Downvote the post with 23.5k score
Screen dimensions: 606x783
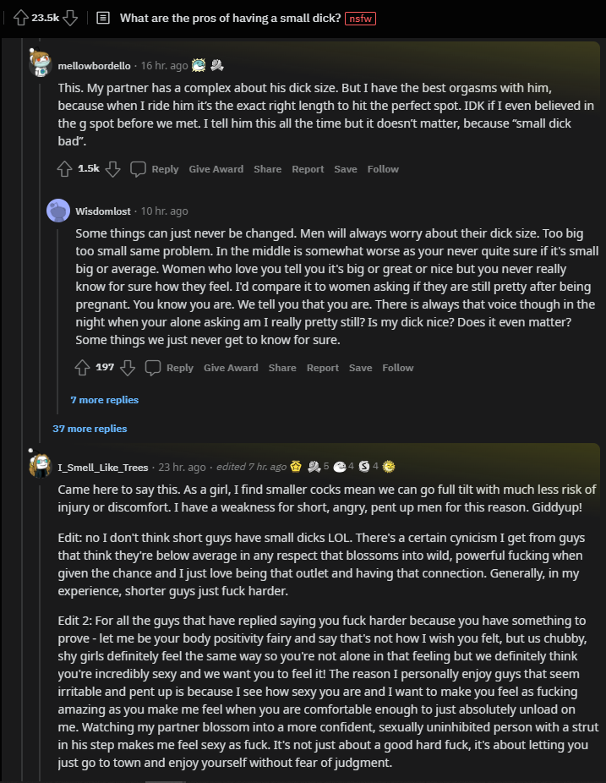click(70, 18)
